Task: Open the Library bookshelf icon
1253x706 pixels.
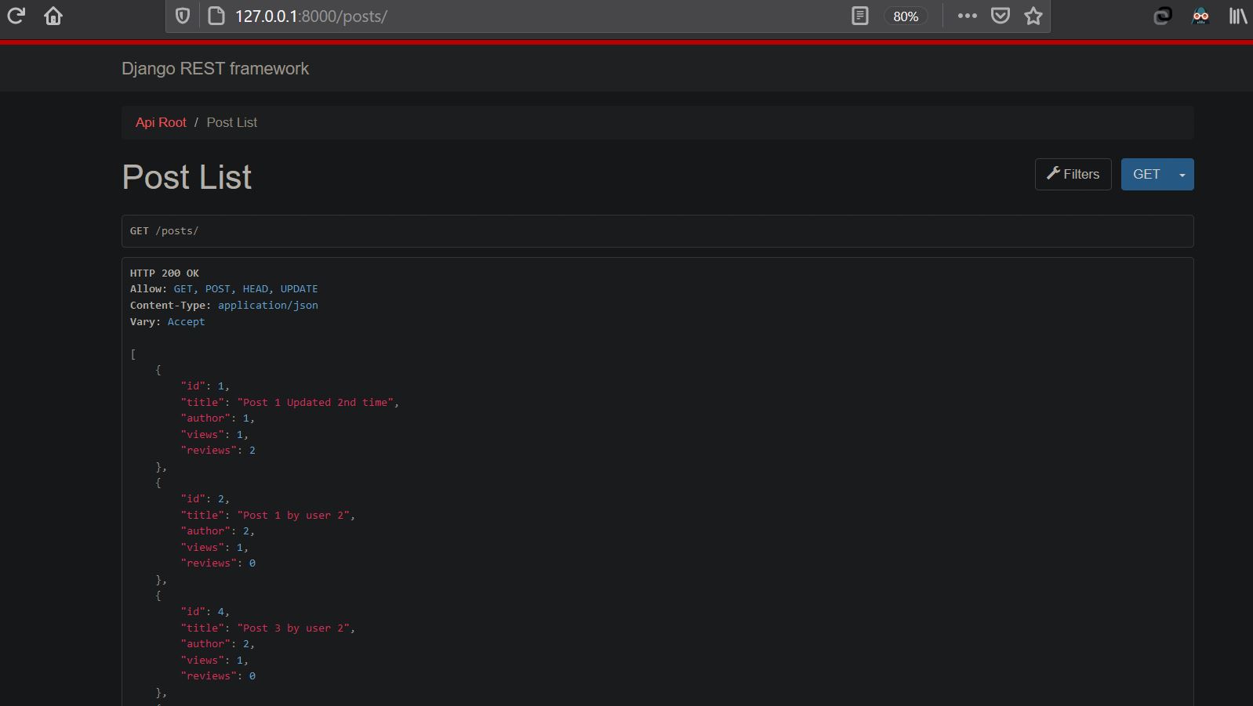Action: [x=1238, y=16]
